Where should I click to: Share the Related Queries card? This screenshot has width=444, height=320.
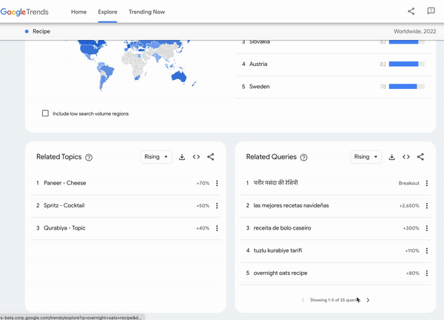pyautogui.click(x=420, y=157)
